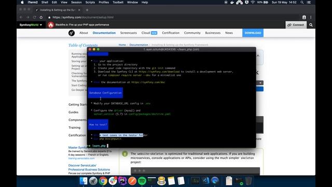The height and width of the screenshot is (187, 332).
Task: Open News nav link
Action: coord(229,33)
